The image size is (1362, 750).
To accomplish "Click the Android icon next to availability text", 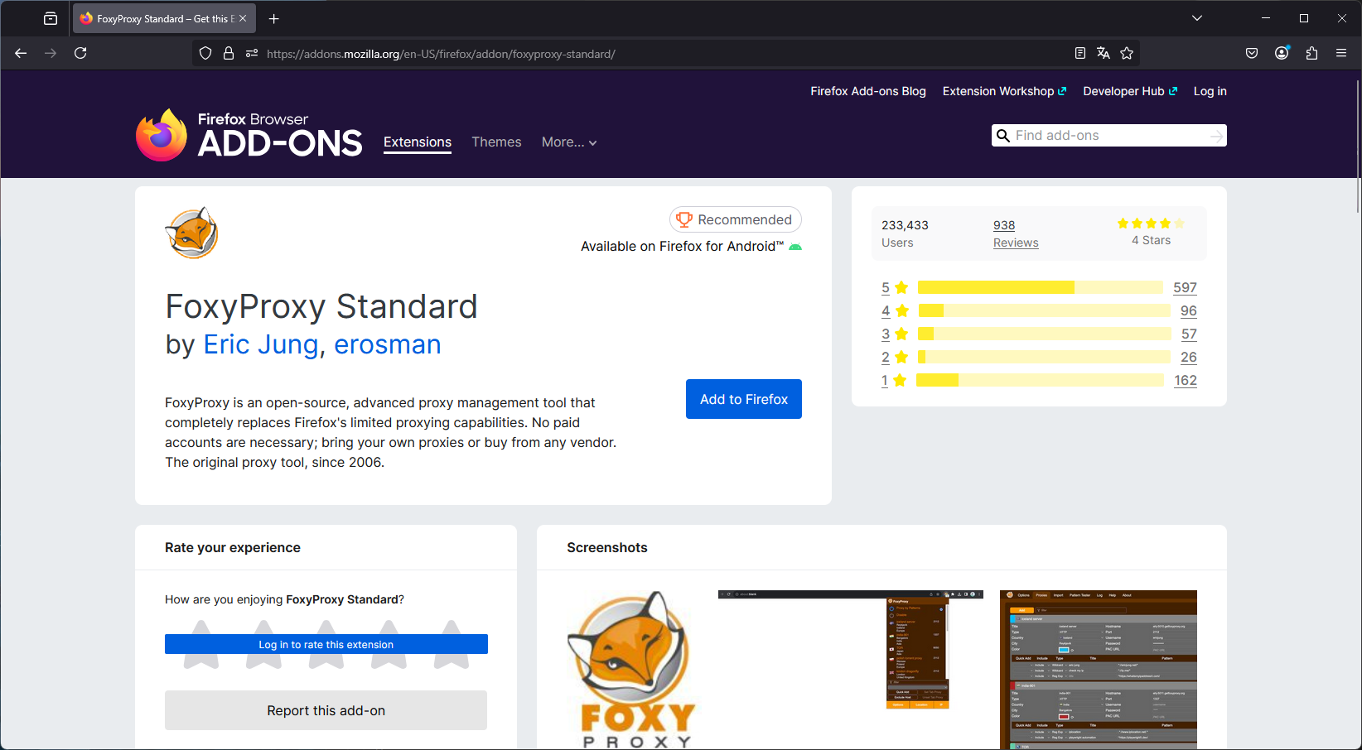I will pos(795,247).
